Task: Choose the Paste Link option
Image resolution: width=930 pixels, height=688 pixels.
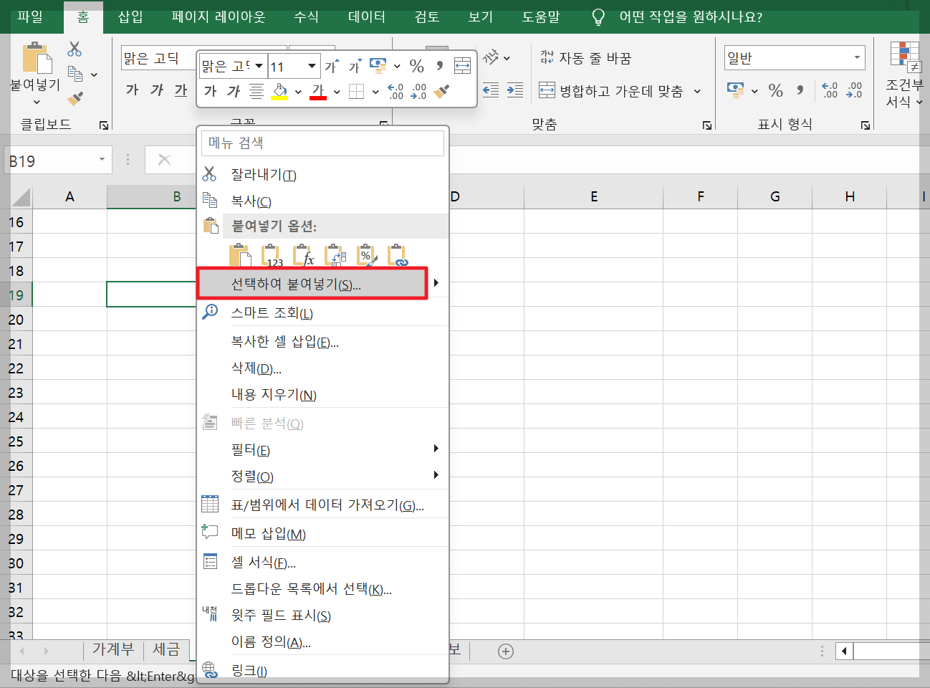Action: coord(398,255)
